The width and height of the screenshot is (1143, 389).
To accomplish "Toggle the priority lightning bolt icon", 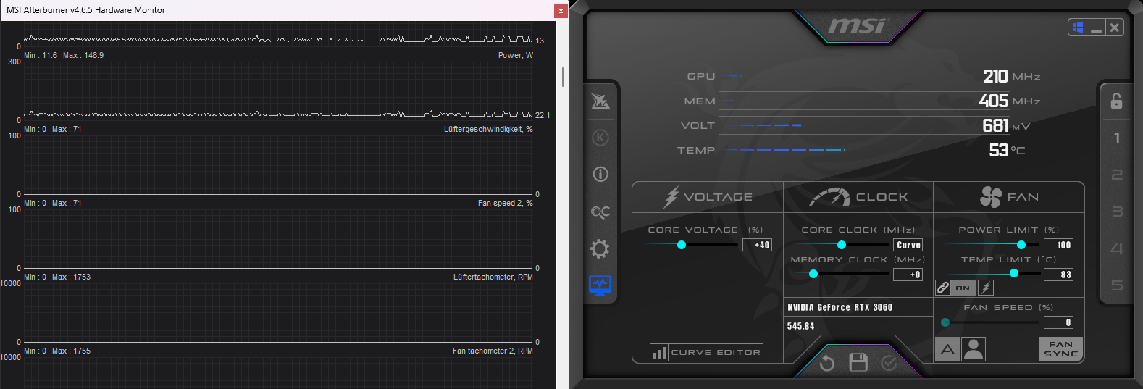I will click(986, 288).
